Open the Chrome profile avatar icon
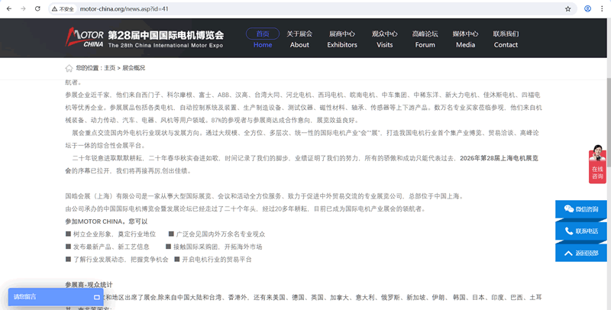The height and width of the screenshot is (310, 611). [587, 8]
